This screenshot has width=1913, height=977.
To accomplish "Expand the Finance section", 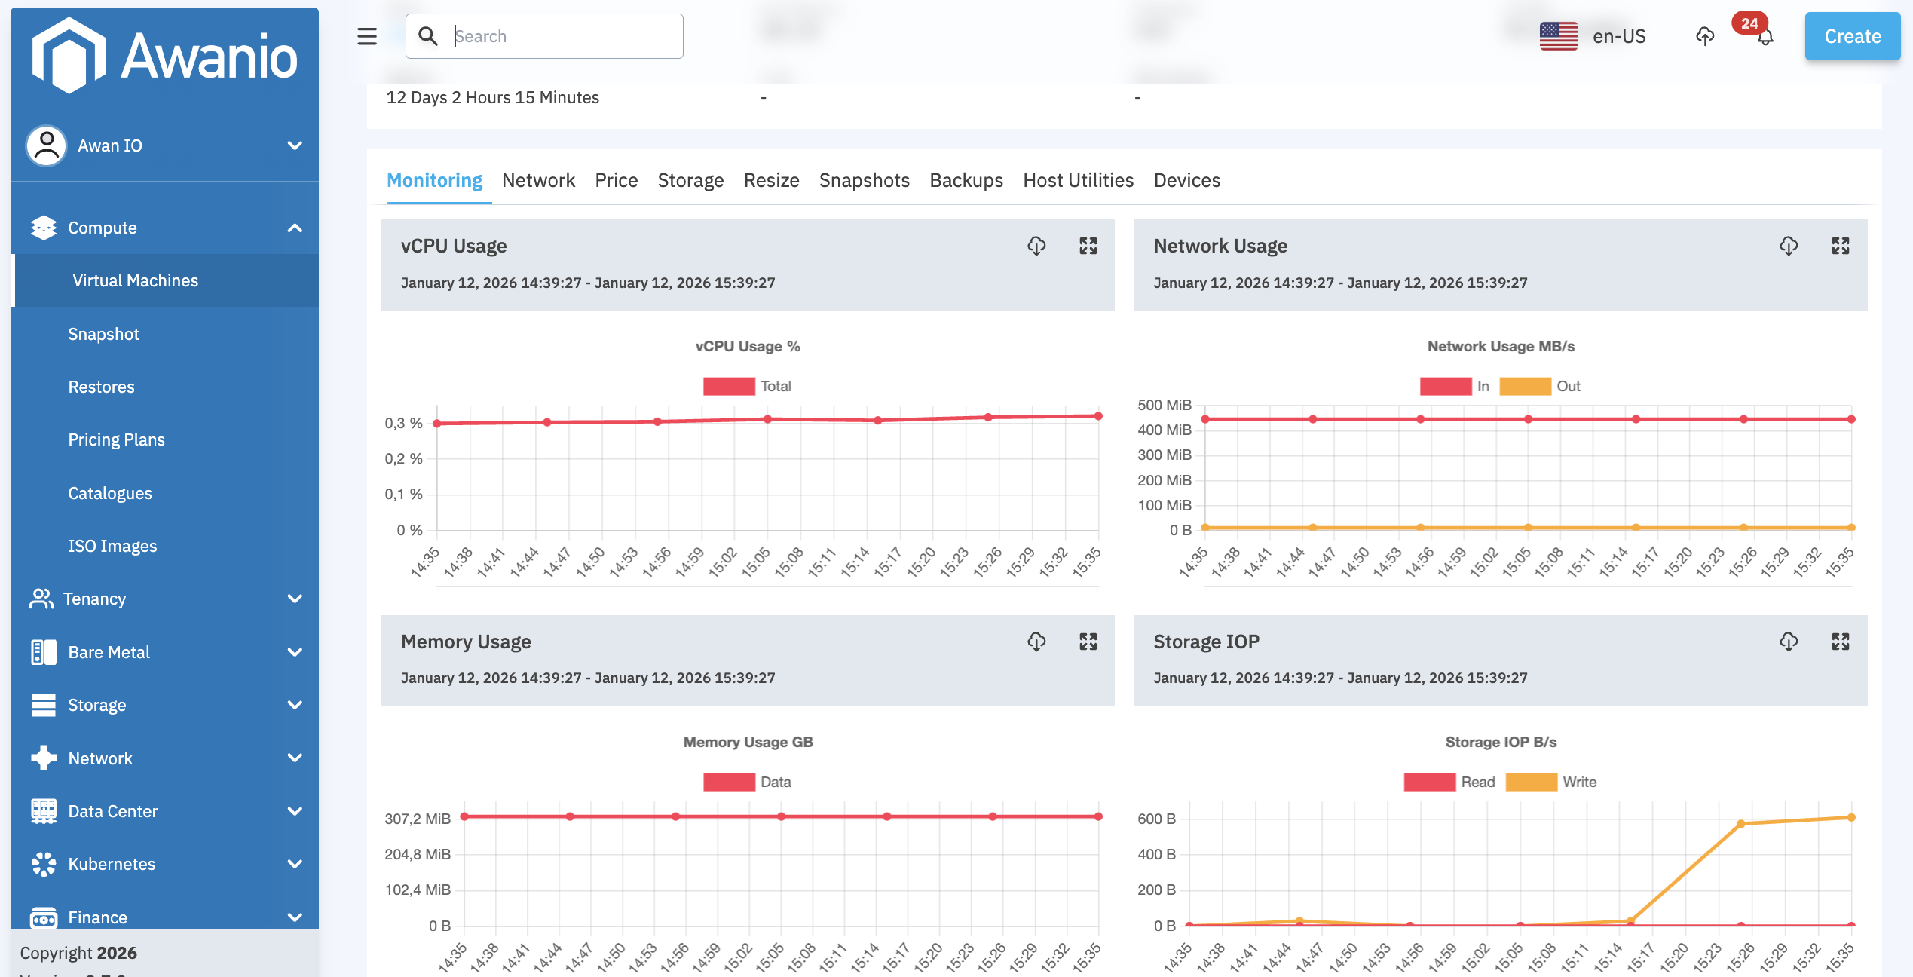I will 294,917.
